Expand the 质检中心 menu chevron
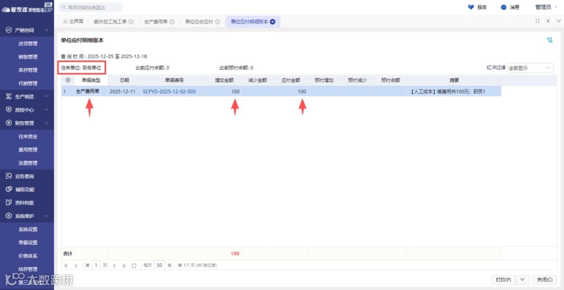 (46, 110)
